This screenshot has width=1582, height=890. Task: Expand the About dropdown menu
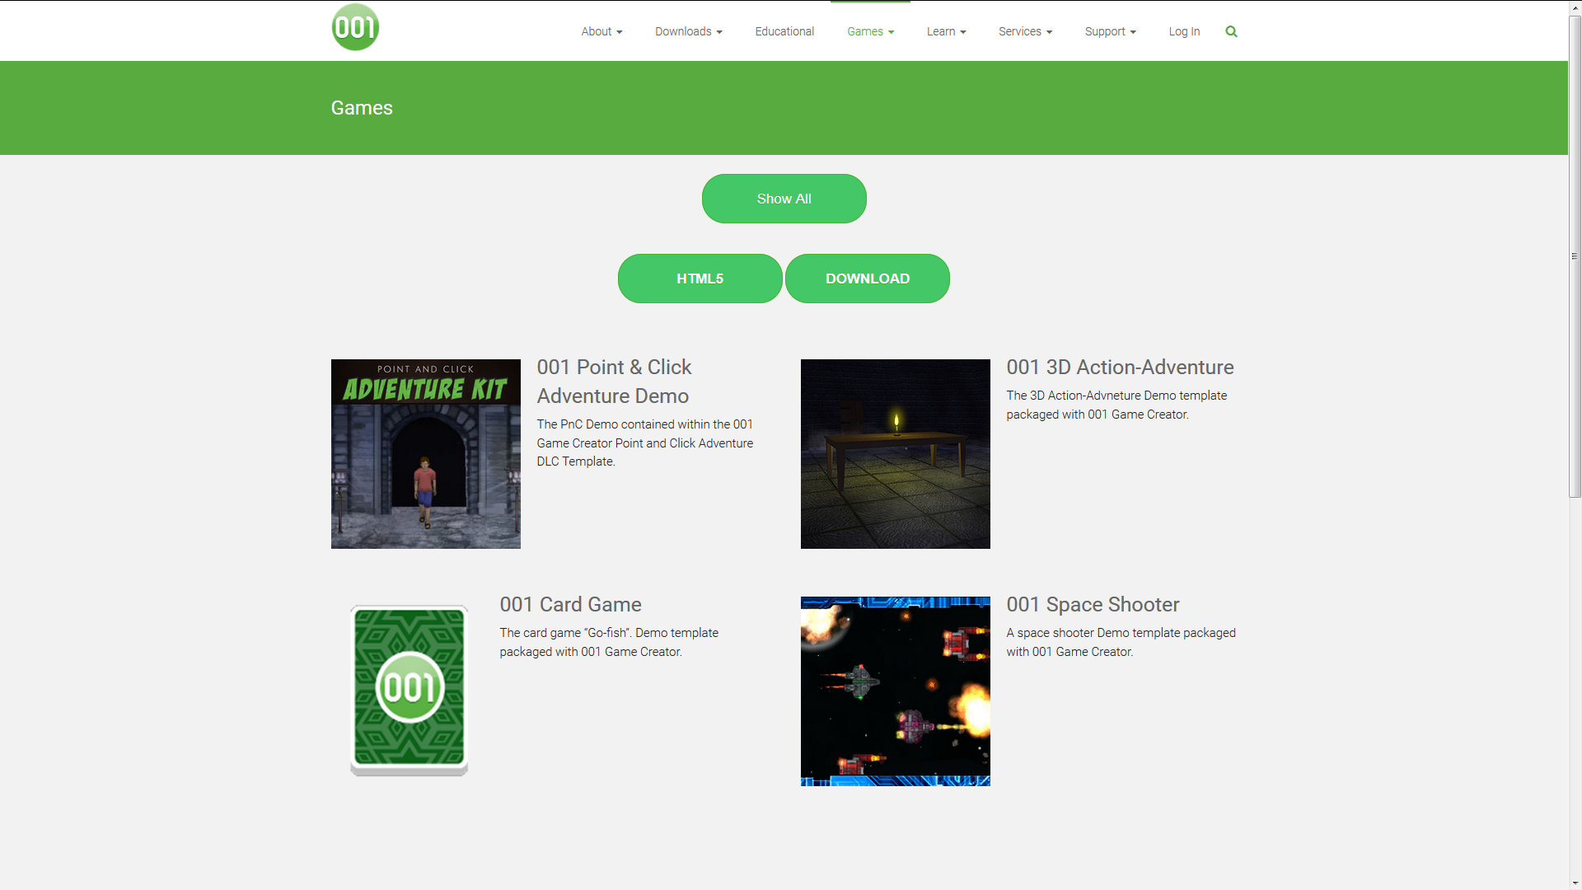601,31
